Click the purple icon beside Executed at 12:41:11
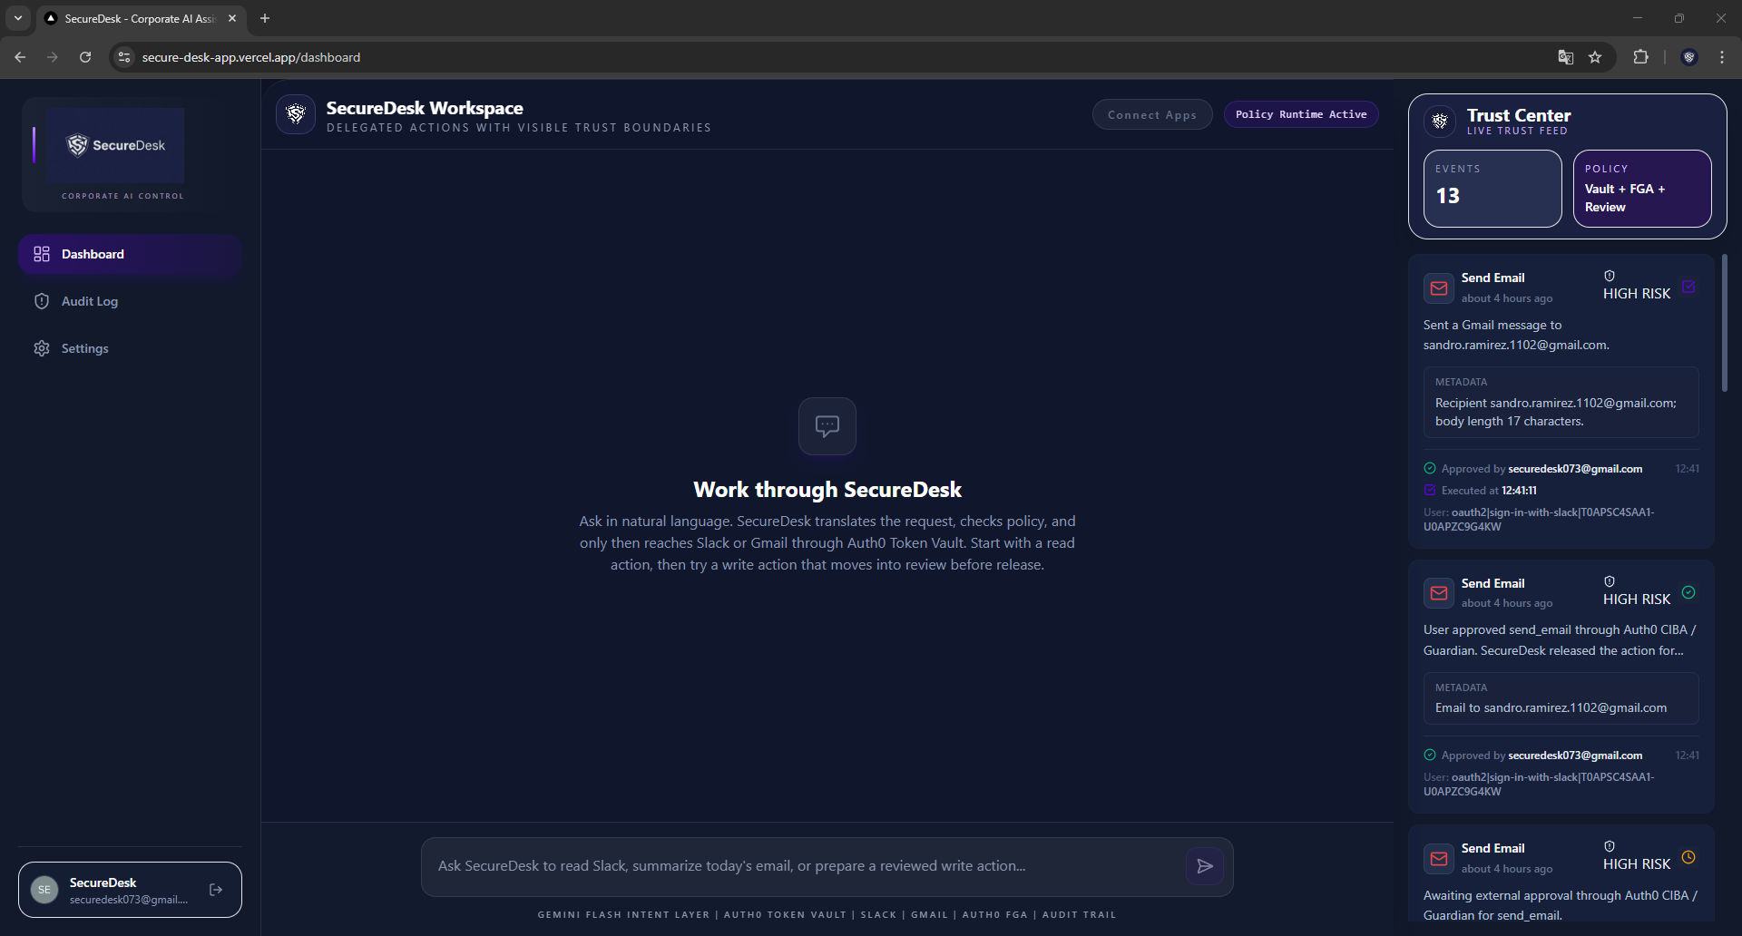This screenshot has width=1742, height=936. pyautogui.click(x=1430, y=490)
